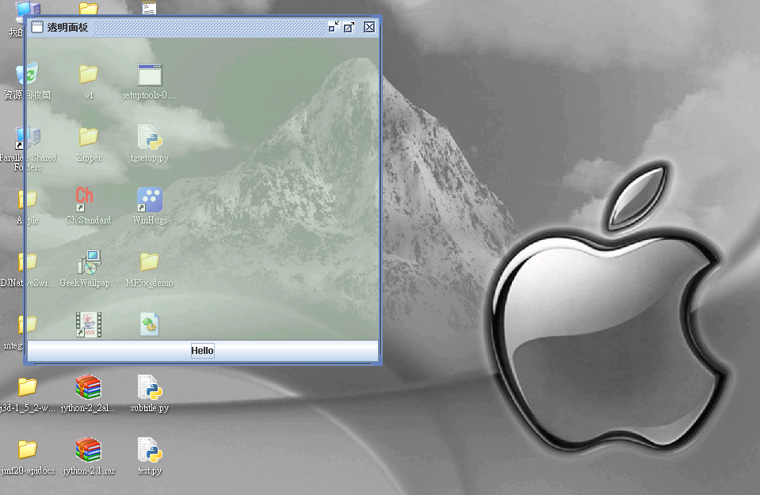Select the 資源回收筒 recycle bin icon
Image resolution: width=760 pixels, height=495 pixels.
tap(28, 74)
